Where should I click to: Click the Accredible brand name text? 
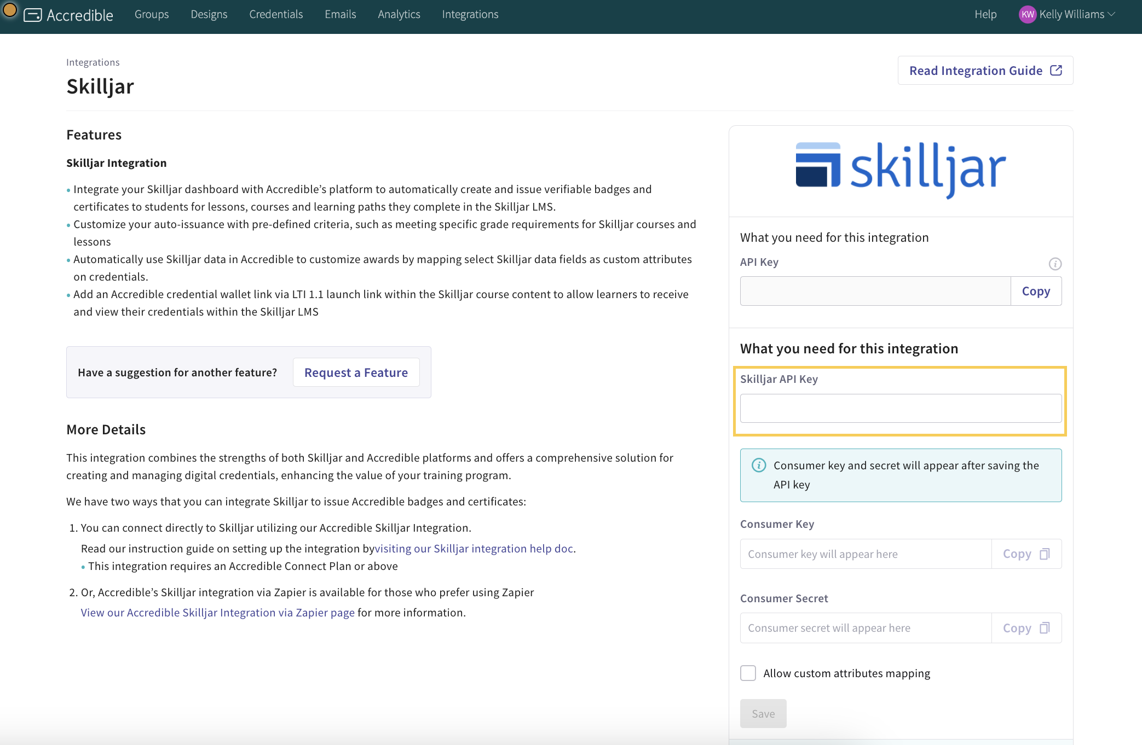[80, 15]
